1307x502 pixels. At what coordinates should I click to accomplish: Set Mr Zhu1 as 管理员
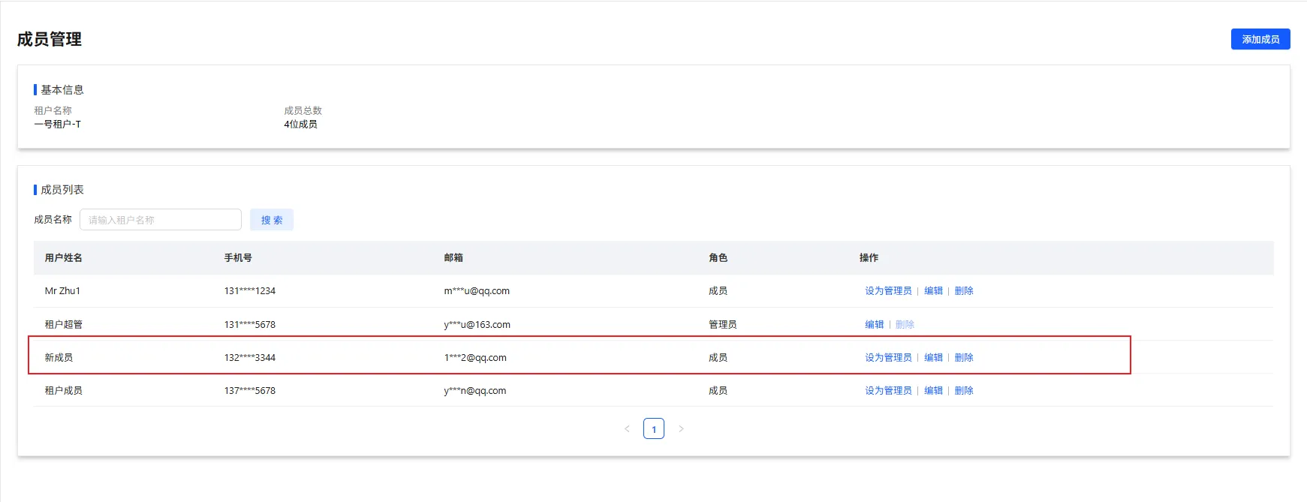click(x=888, y=291)
